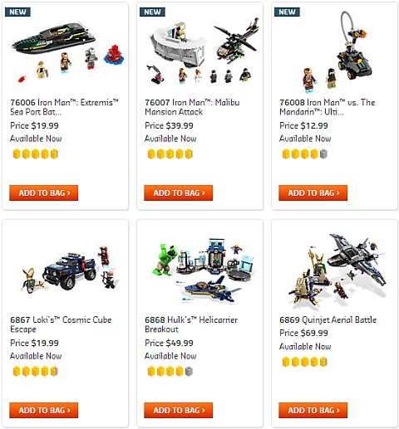
Task: Open the 6869 Quinjet Aerial Battle title link
Action: click(328, 319)
